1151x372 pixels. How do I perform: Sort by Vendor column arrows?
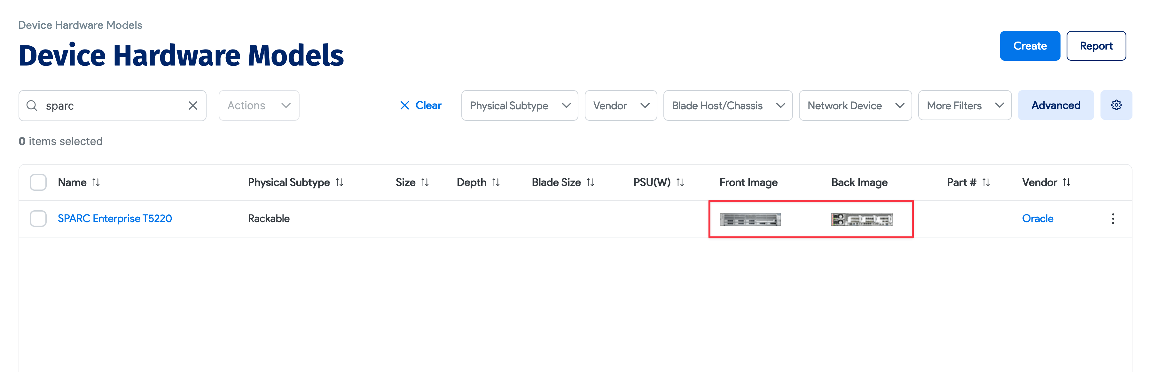1067,182
